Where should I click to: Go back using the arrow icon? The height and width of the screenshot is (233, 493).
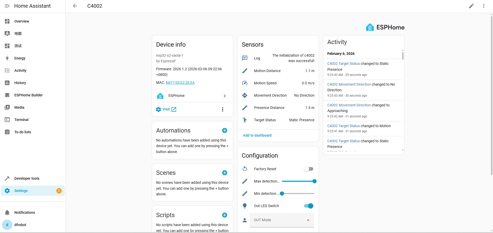75,6
